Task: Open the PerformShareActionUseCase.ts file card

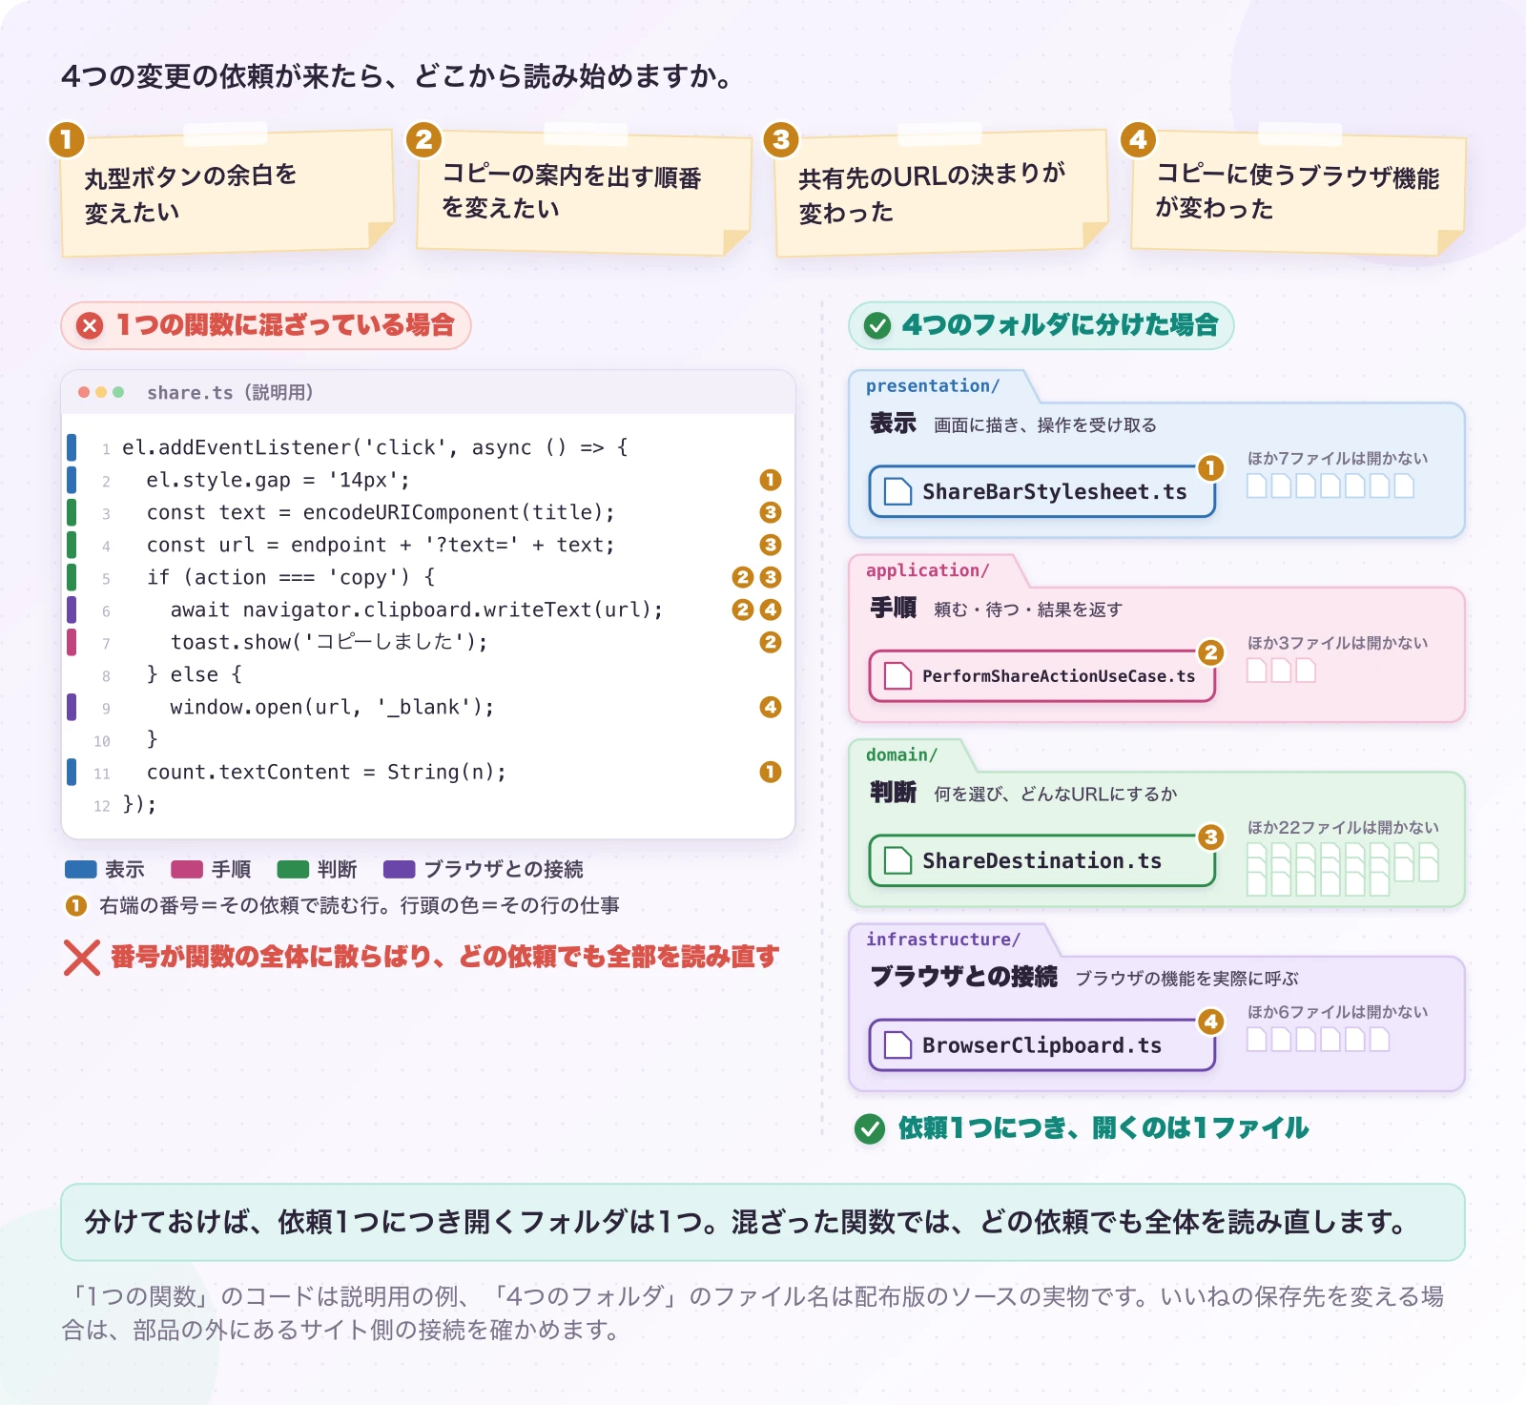Action: coord(1041,675)
